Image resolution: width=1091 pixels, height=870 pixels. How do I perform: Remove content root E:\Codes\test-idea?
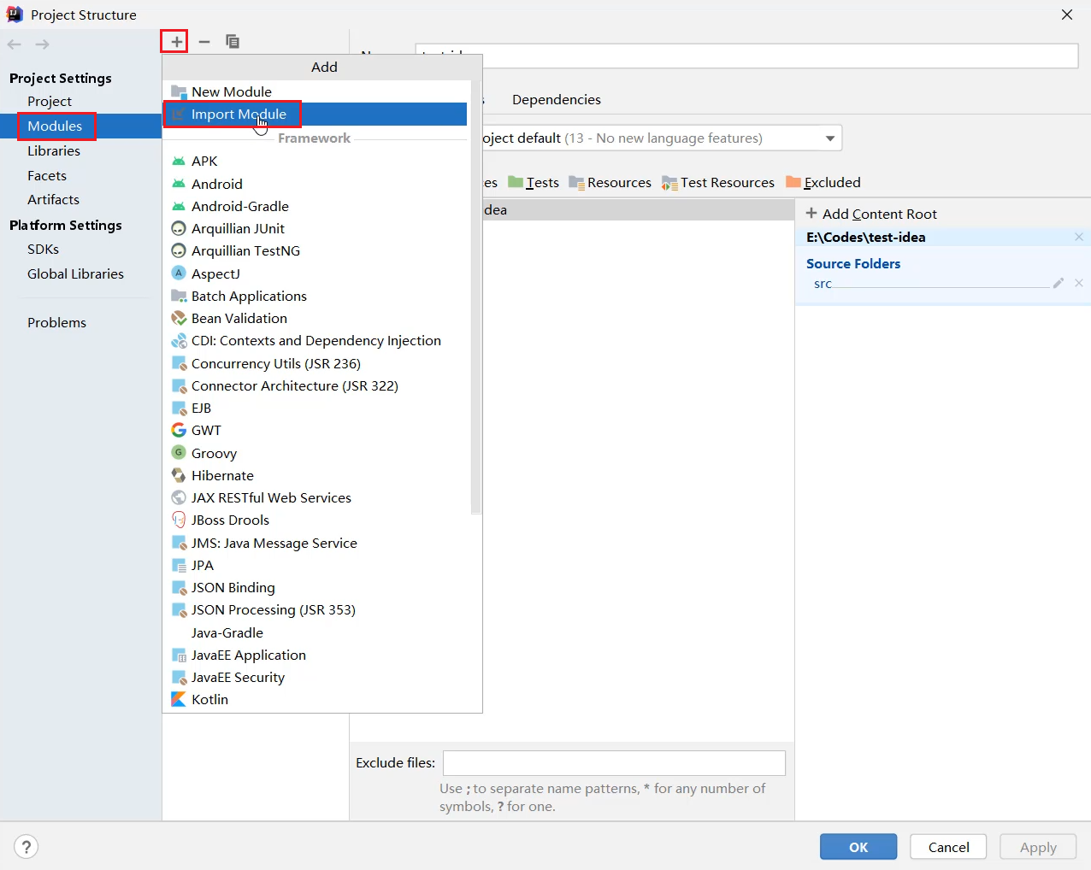point(1078,237)
